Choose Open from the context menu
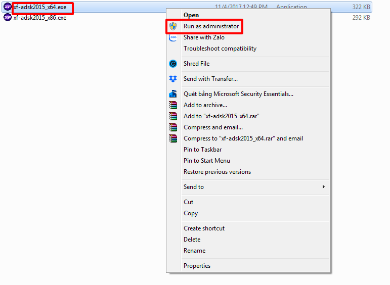This screenshot has height=285, width=390. point(191,15)
